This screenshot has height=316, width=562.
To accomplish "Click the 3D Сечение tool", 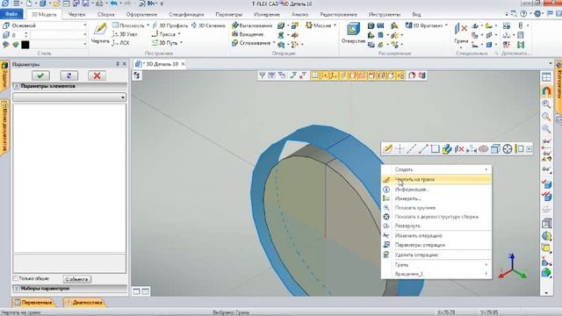I will point(208,25).
